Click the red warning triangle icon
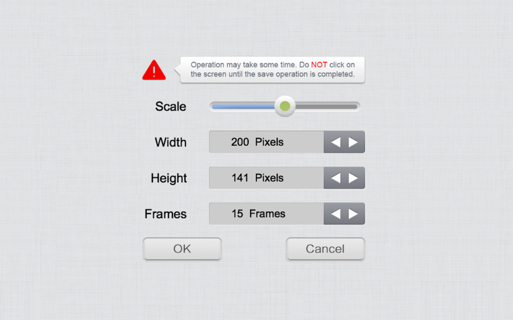 (154, 70)
